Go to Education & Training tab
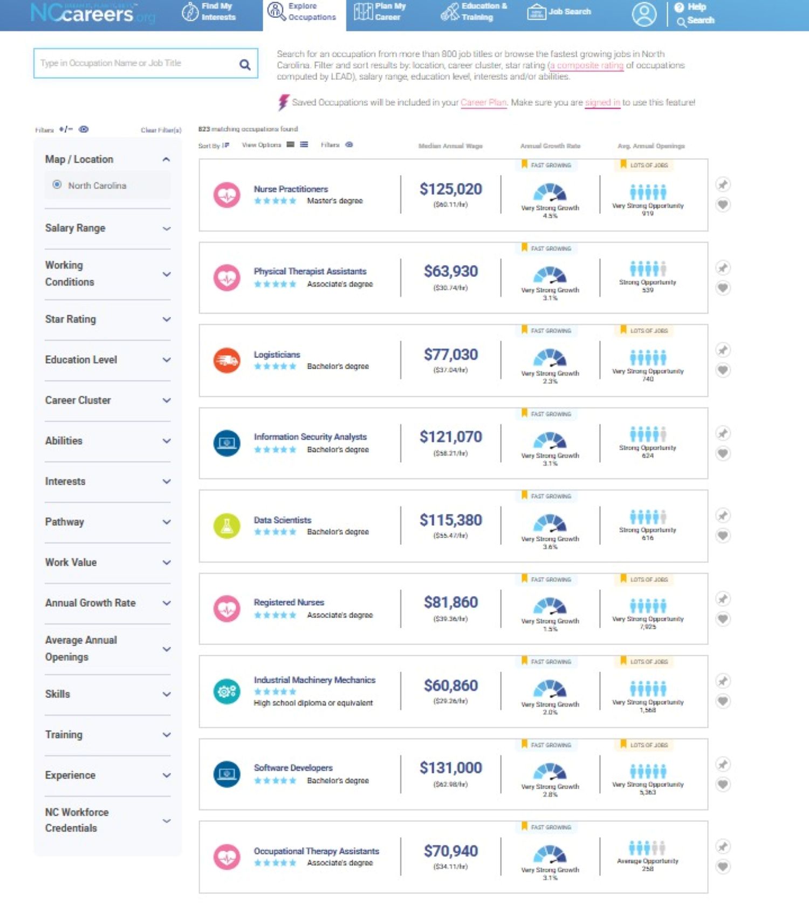This screenshot has width=809, height=903. pos(474,12)
